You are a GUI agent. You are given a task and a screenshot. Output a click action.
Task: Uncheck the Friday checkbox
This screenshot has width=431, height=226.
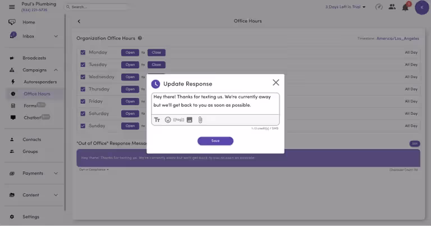[82, 101]
